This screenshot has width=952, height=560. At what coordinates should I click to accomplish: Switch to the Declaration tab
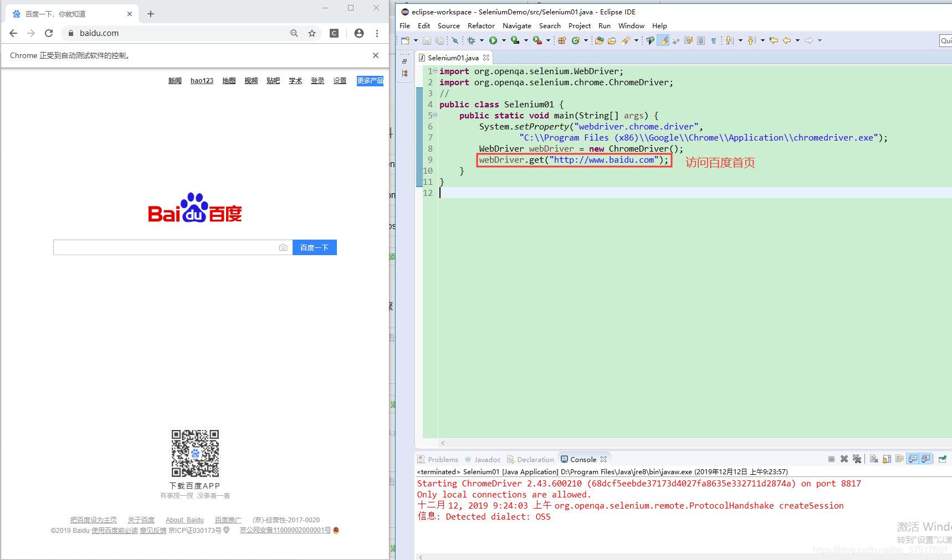coord(531,459)
